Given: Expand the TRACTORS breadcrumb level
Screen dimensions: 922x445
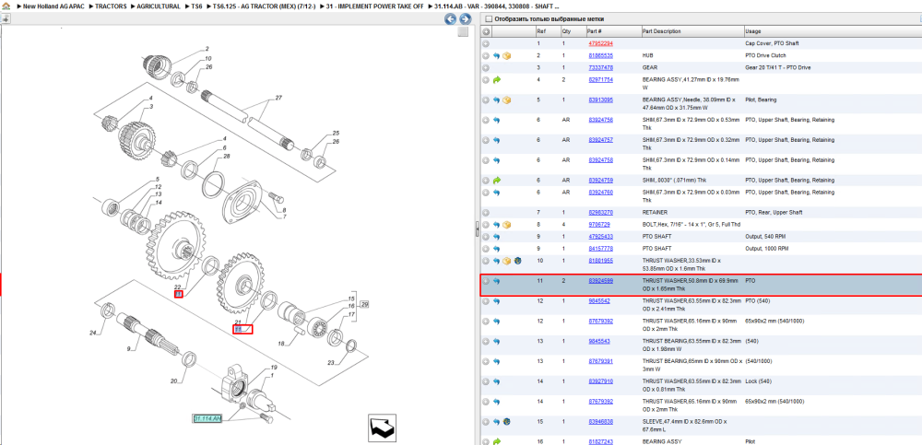Looking at the screenshot, I should (x=110, y=6).
